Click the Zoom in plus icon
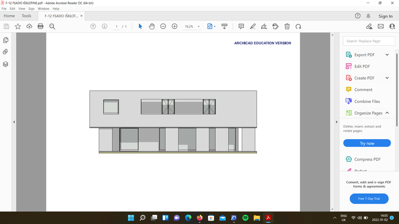This screenshot has height=224, width=399. 175,26
